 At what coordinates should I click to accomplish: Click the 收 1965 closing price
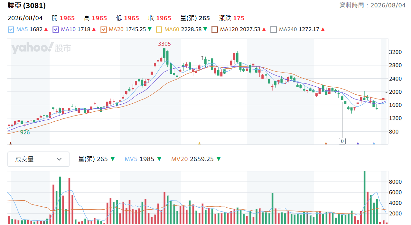160,18
